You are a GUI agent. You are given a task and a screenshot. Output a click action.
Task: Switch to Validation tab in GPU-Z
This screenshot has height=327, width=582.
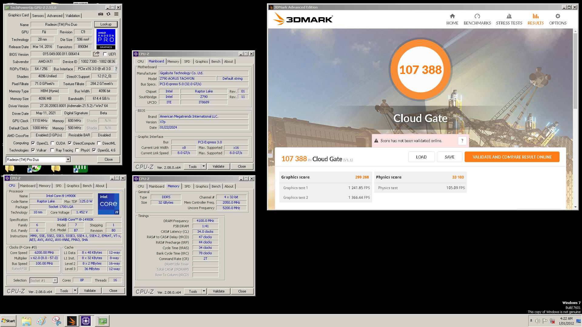pos(73,16)
